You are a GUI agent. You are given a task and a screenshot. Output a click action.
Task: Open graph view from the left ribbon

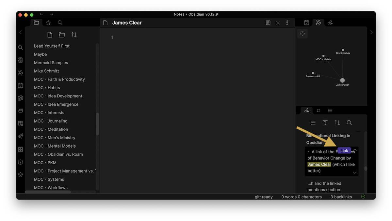pyautogui.click(x=20, y=73)
